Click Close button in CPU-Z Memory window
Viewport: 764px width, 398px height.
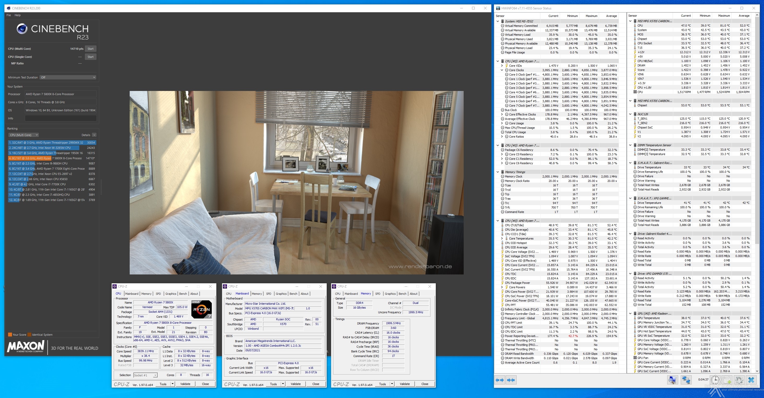(425, 384)
